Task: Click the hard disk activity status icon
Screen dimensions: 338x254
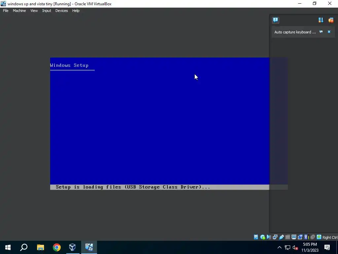Action: point(256,237)
